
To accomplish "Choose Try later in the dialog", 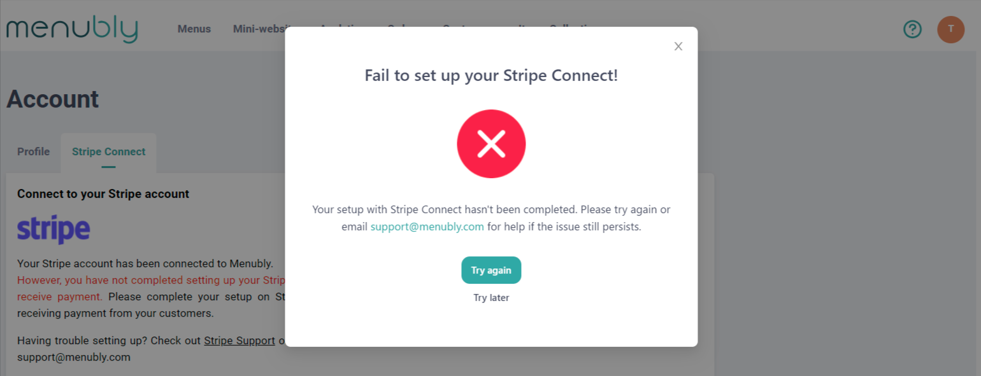I will (491, 298).
